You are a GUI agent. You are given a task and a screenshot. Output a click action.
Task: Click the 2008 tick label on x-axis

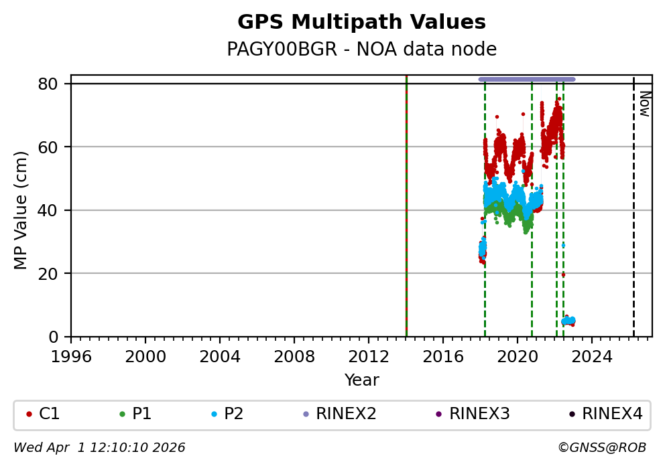click(x=294, y=354)
